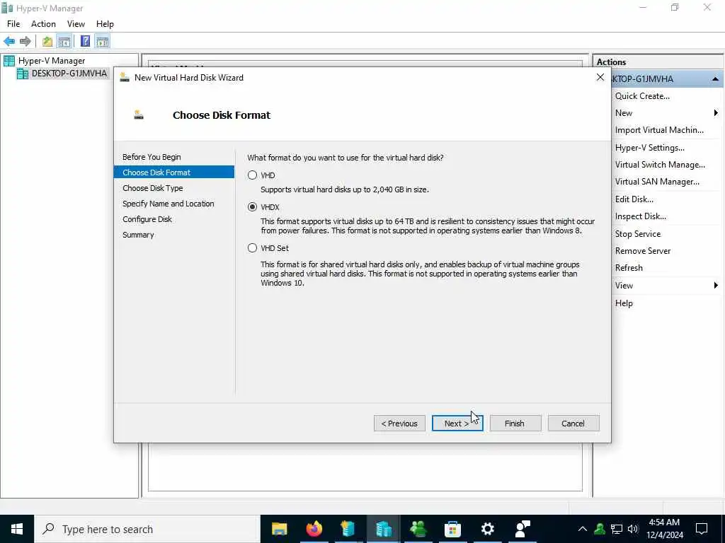Click the network tray icon
Viewport: 725px width, 543px height.
click(x=617, y=529)
